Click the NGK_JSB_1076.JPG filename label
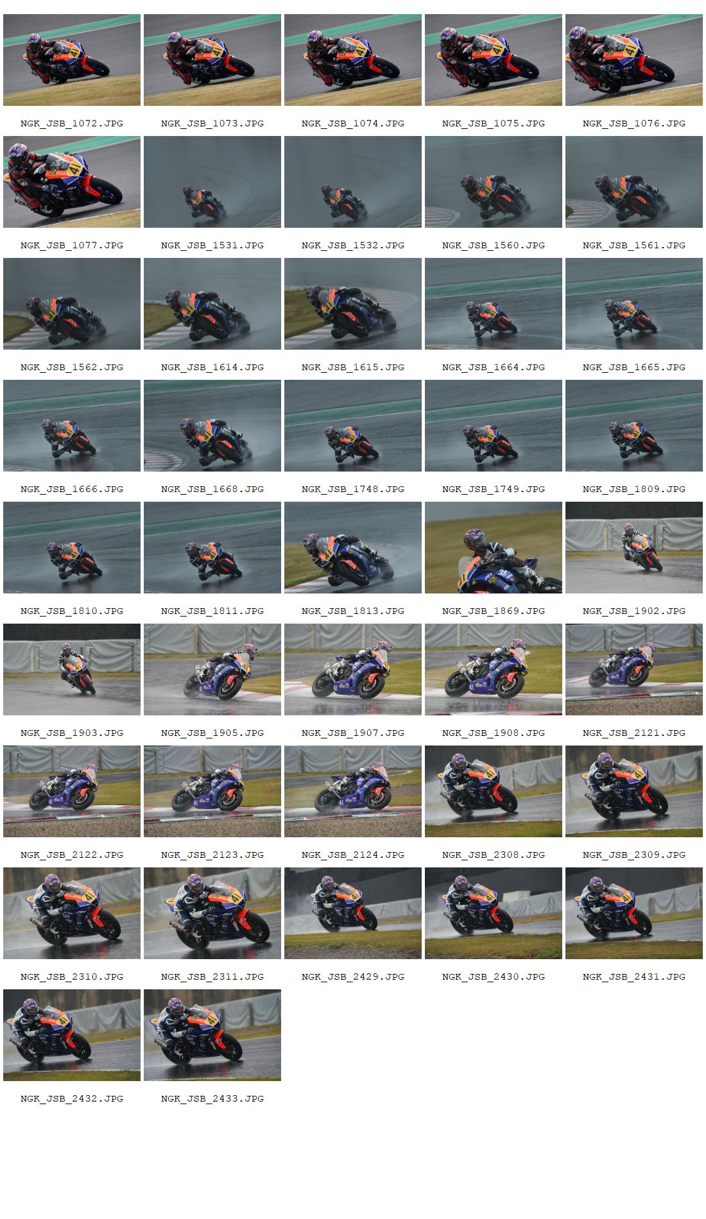Image resolution: width=706 pixels, height=1219 pixels. (634, 123)
